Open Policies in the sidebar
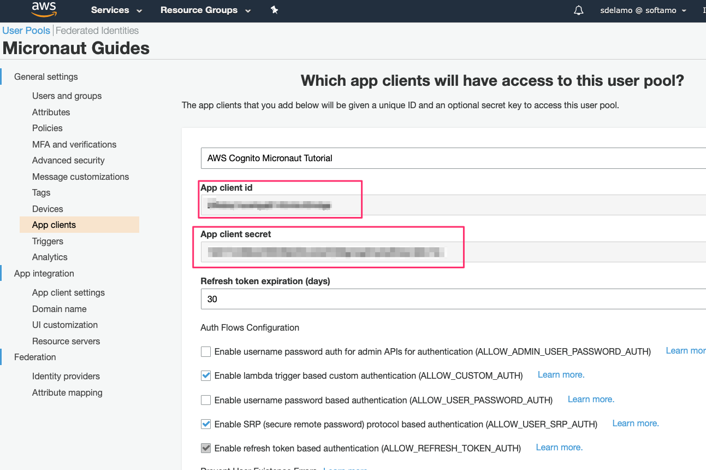706x470 pixels. click(x=47, y=128)
